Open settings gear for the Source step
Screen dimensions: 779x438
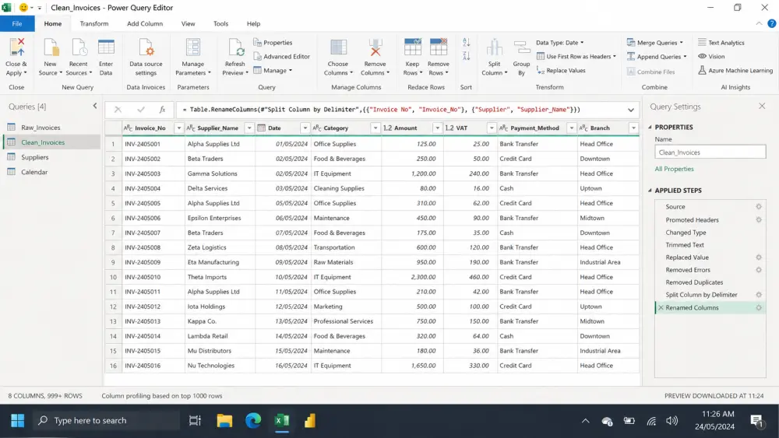click(x=759, y=206)
